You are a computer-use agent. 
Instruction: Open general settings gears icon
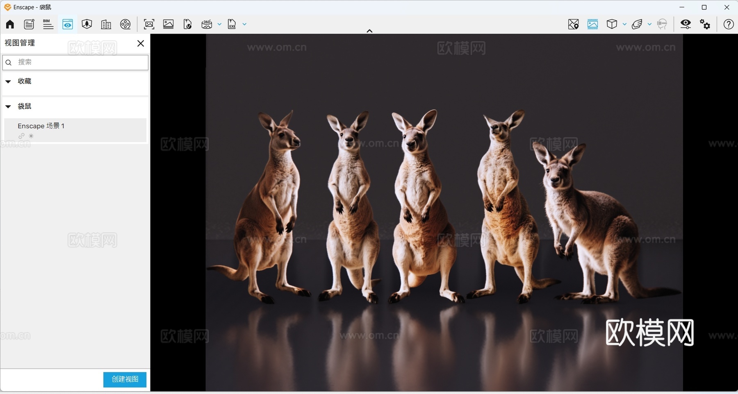click(x=705, y=24)
